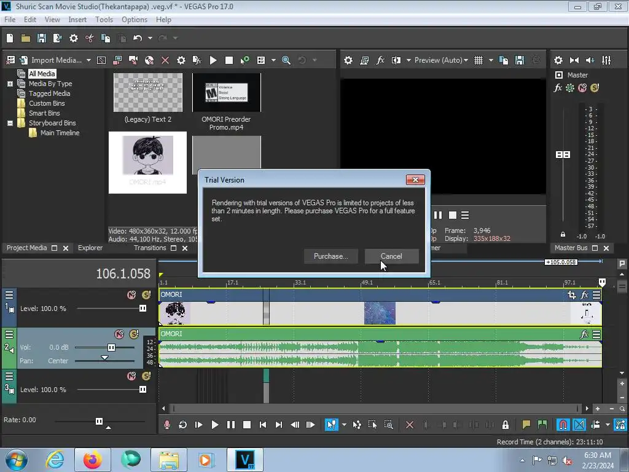
Task: Open the Overlays grid dropdown arrow
Action: [491, 60]
